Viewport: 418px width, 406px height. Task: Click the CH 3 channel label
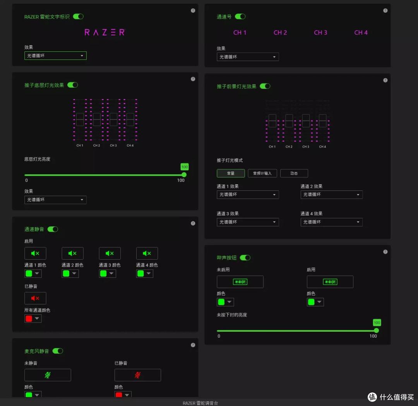[320, 32]
